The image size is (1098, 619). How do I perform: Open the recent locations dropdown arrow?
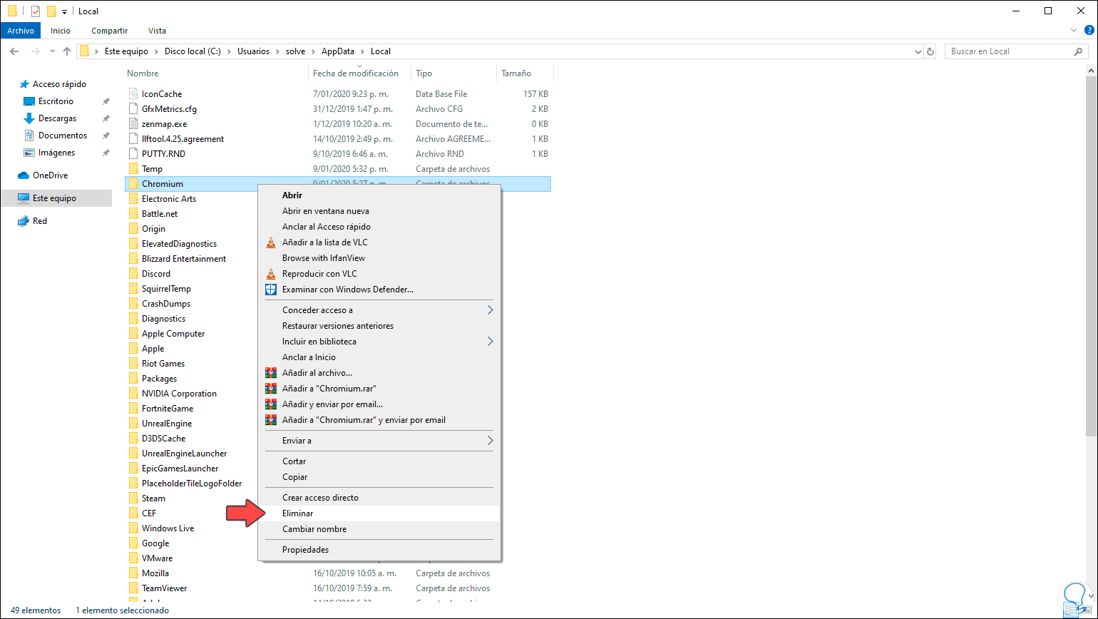[52, 51]
